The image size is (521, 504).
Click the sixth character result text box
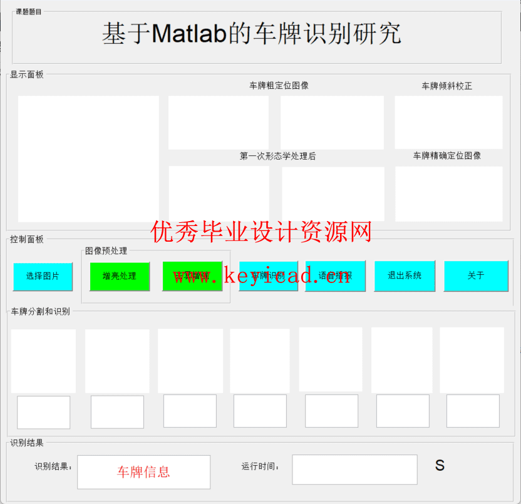[x=403, y=411]
